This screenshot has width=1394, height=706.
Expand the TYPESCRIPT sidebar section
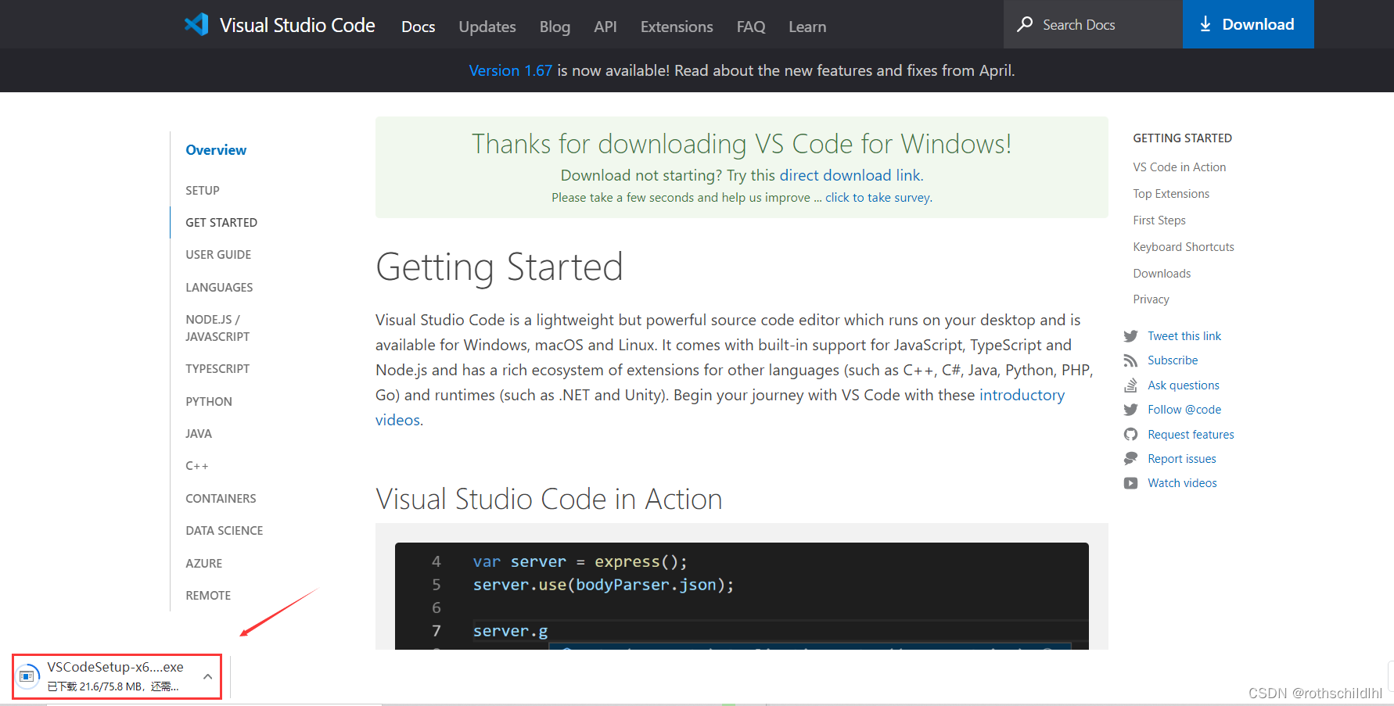click(x=217, y=369)
